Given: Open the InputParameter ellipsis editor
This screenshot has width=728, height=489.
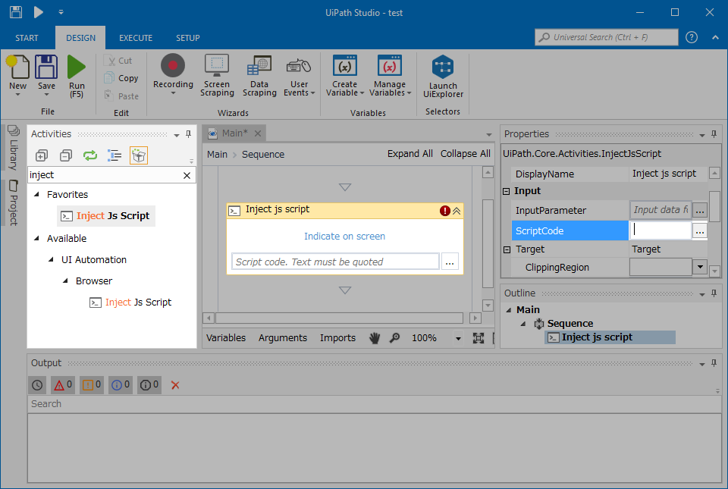Looking at the screenshot, I should [x=700, y=210].
